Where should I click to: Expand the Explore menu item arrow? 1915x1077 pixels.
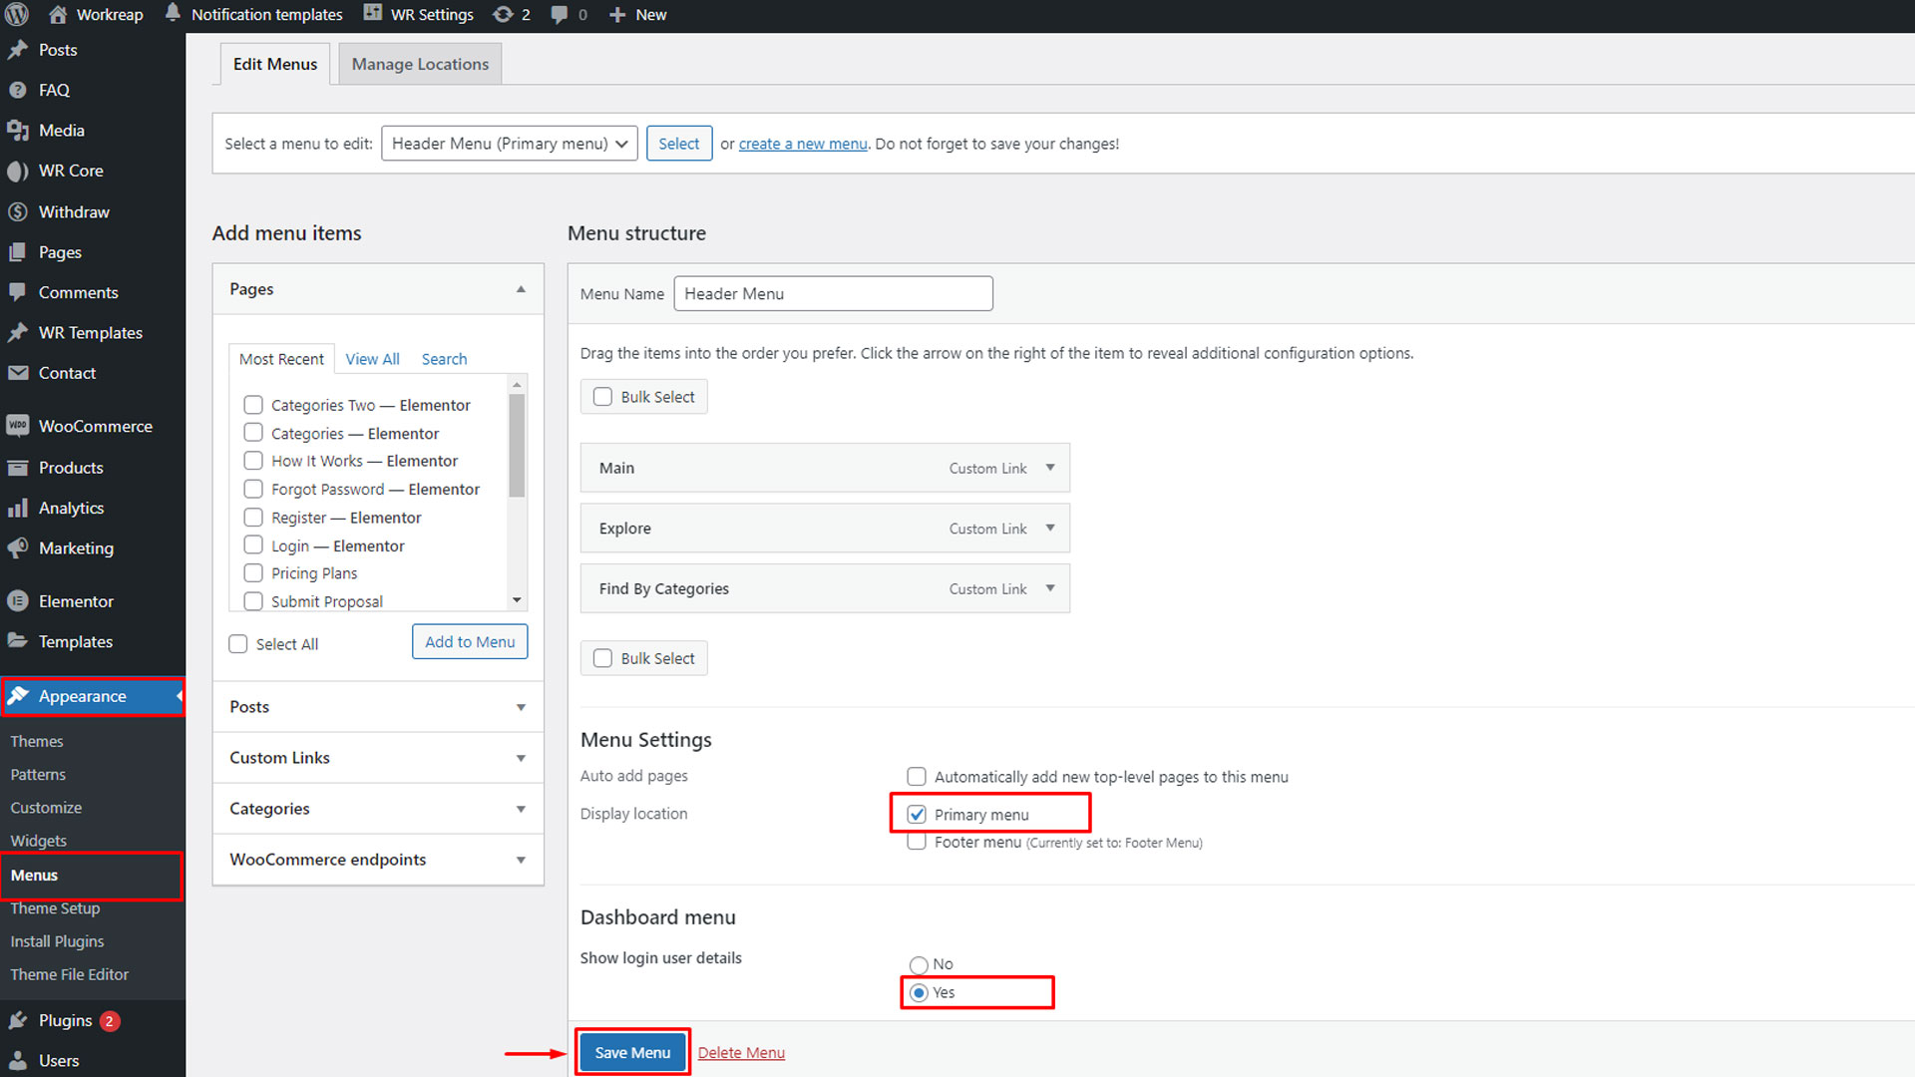click(1050, 529)
